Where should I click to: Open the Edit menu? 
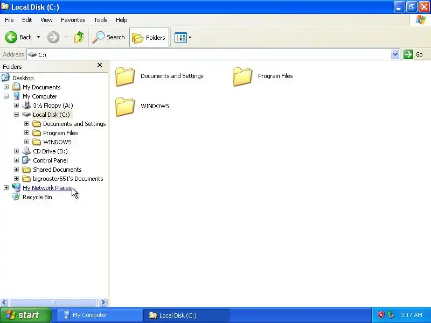click(x=27, y=20)
